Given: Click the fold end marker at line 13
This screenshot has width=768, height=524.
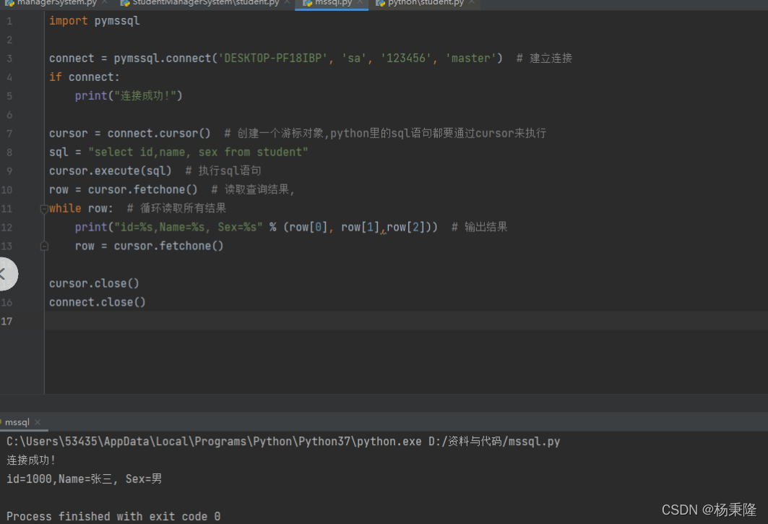Looking at the screenshot, I should [x=44, y=246].
